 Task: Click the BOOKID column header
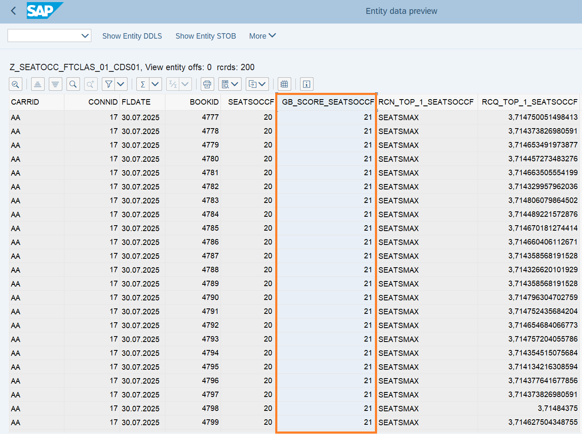click(x=204, y=102)
